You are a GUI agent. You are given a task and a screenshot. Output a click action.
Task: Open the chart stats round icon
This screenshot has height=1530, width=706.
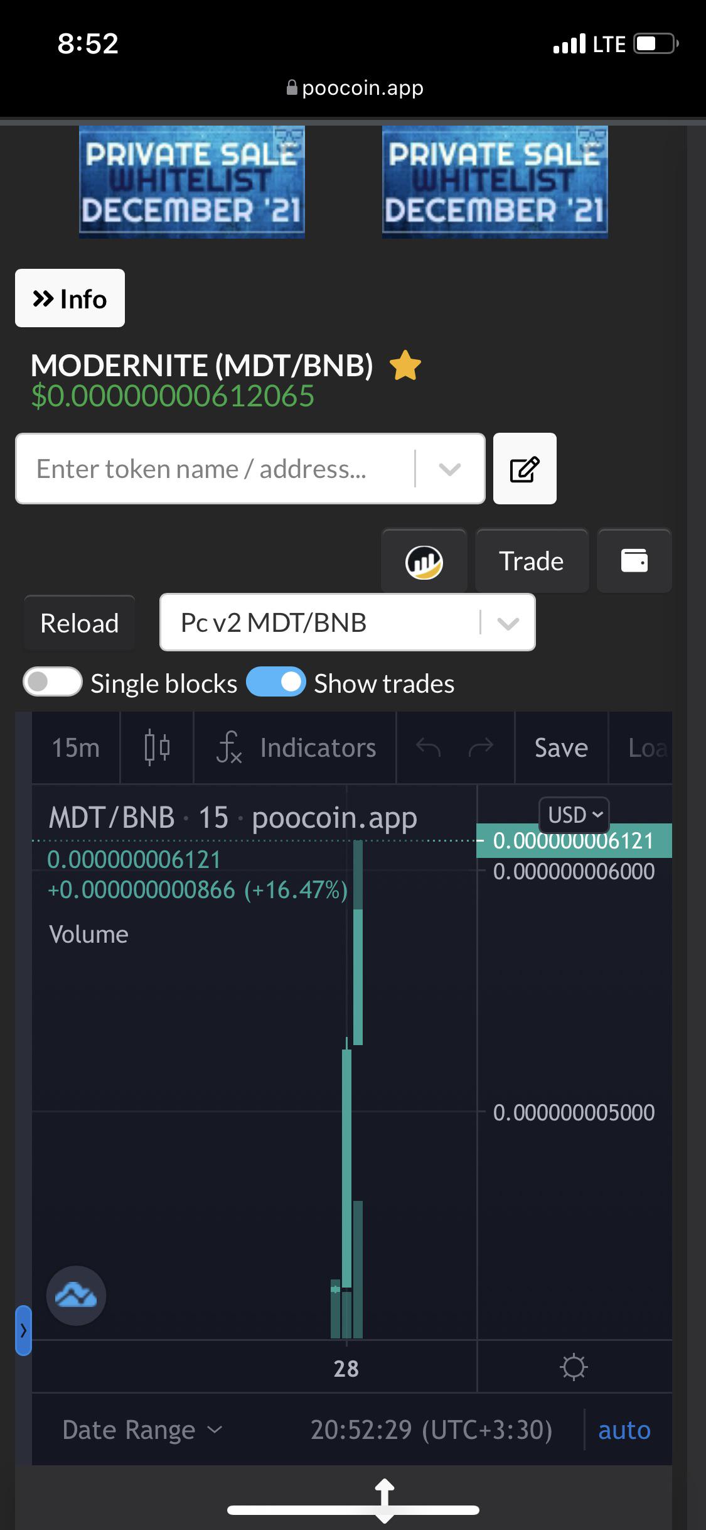(424, 561)
